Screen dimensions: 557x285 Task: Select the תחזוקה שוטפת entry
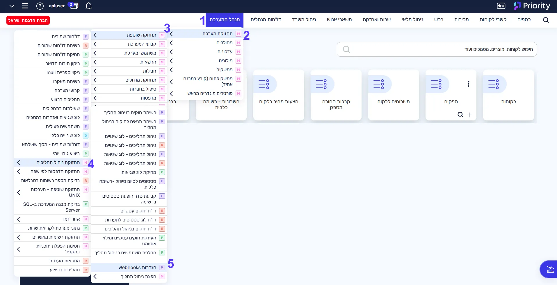tap(129, 35)
